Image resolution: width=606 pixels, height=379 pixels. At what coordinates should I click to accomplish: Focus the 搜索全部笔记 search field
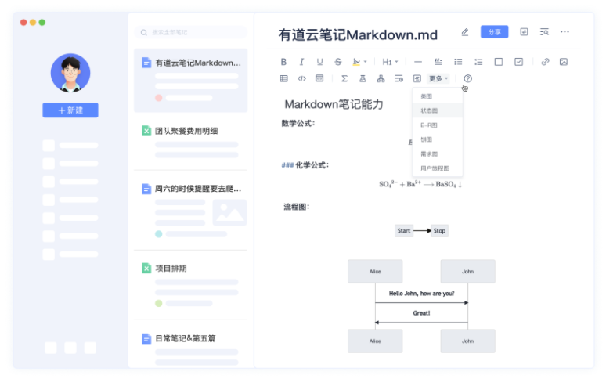click(x=190, y=32)
